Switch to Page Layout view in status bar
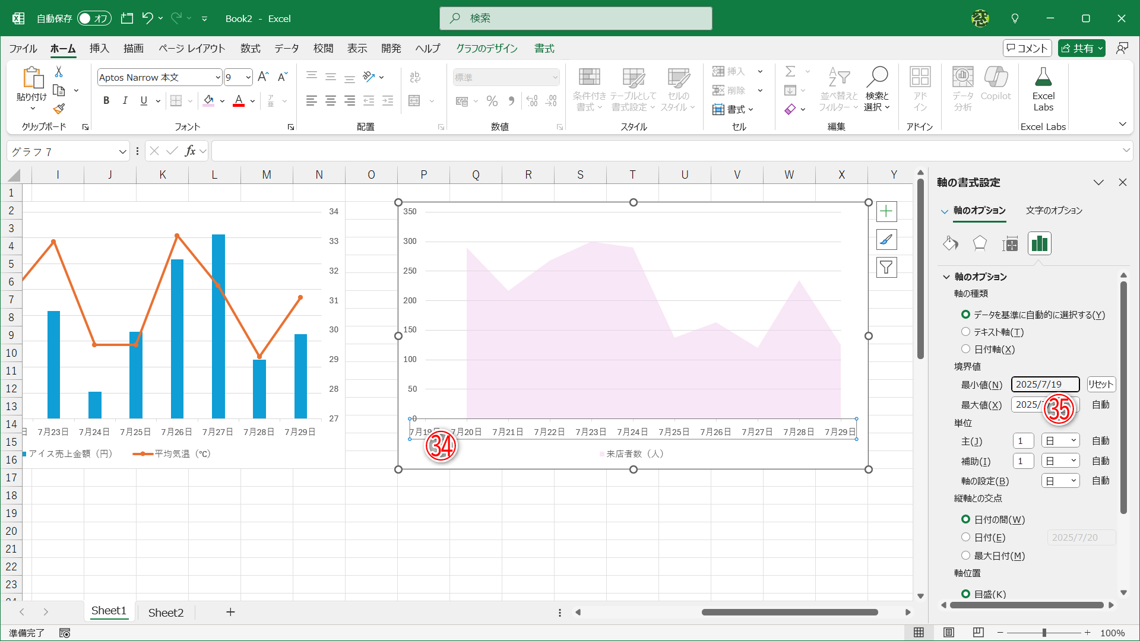The image size is (1140, 641). [x=949, y=633]
